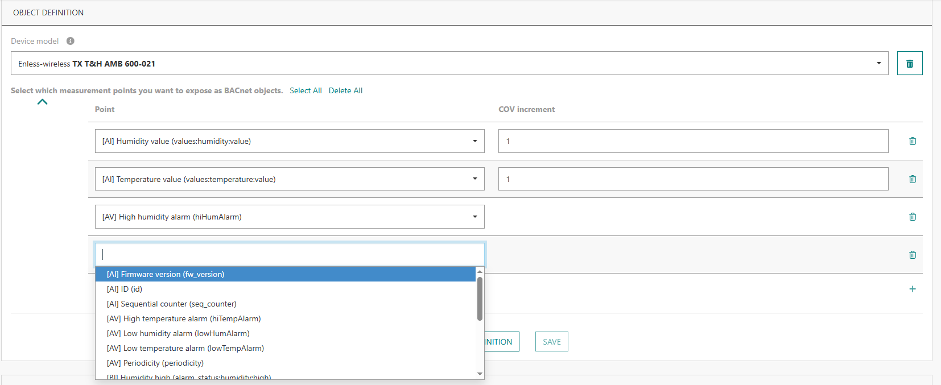Click the Delete All link
This screenshot has height=385, width=941.
pyautogui.click(x=345, y=90)
